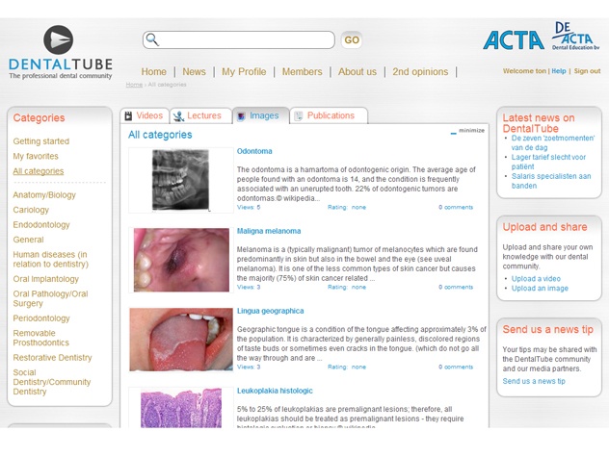Open Periodontology category
Screen dimensions: 609x457
pos(41,318)
